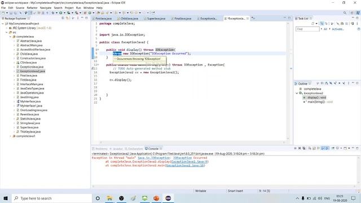Image resolution: width=361 pixels, height=203 pixels.
Task: Open the New Task dropdown in Task List
Action: [x=316, y=24]
